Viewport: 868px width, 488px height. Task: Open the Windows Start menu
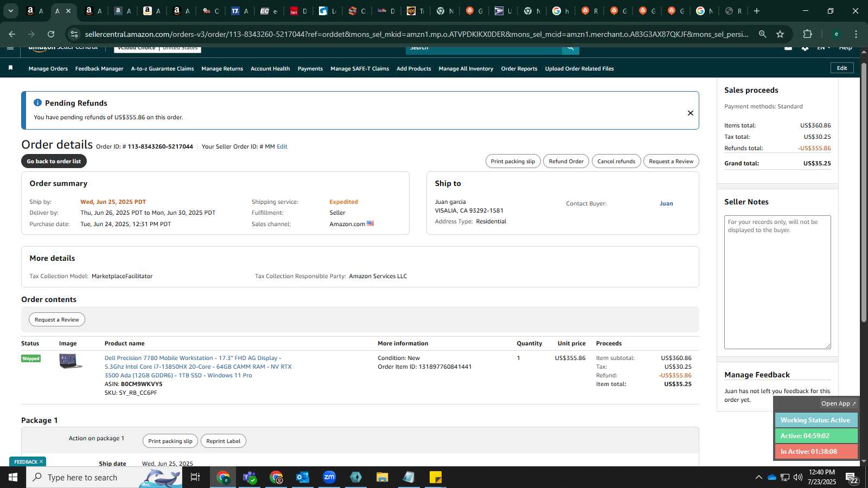pyautogui.click(x=12, y=477)
